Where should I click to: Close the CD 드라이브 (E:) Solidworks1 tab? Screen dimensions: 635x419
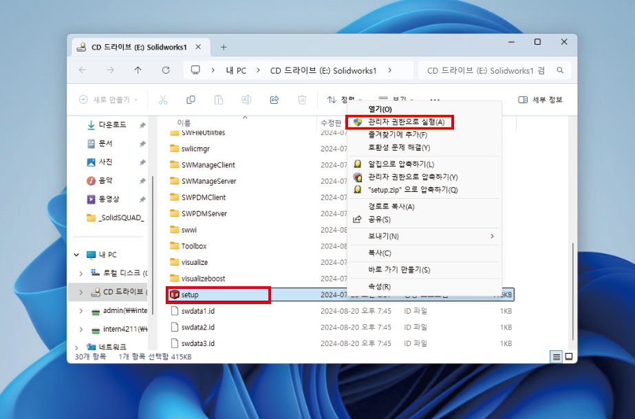point(198,47)
